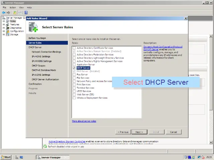
Task: Check the Web Server (IIS) role
Action: pyautogui.click(x=74, y=94)
